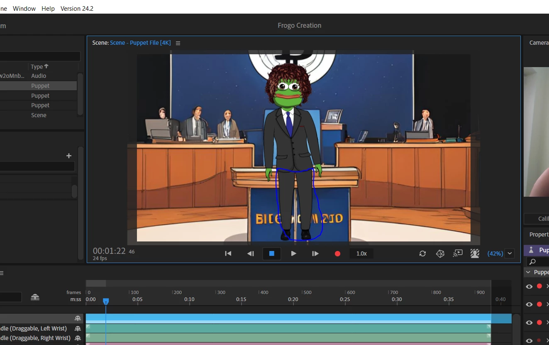Click the webcam preview in Camera panel

tap(536, 132)
